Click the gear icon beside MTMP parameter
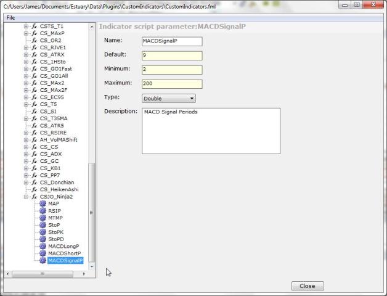387x296 pixels. pyautogui.click(x=43, y=218)
